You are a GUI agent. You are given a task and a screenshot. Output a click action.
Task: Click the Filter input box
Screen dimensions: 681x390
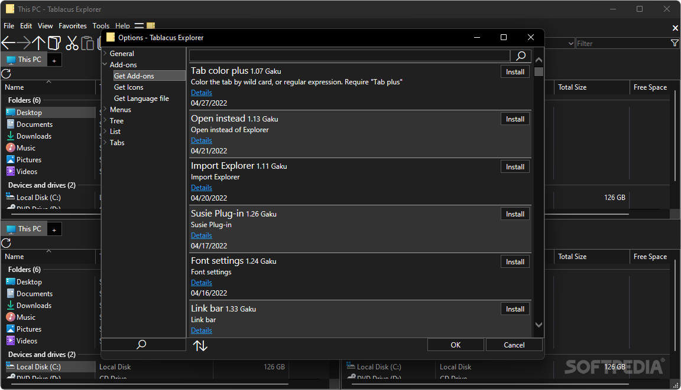pyautogui.click(x=622, y=43)
